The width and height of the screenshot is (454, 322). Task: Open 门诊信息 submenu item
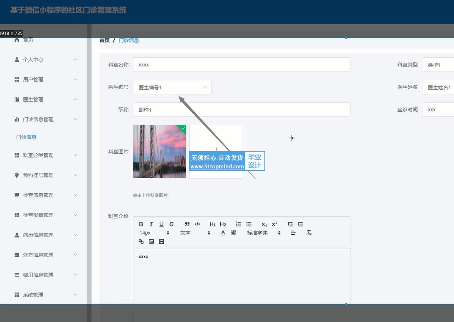click(x=26, y=137)
